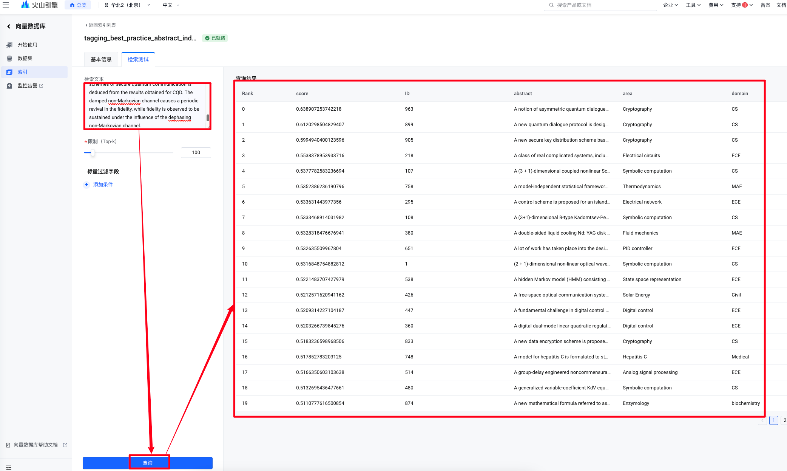The width and height of the screenshot is (787, 471).
Task: Click the score column header
Action: coord(302,94)
